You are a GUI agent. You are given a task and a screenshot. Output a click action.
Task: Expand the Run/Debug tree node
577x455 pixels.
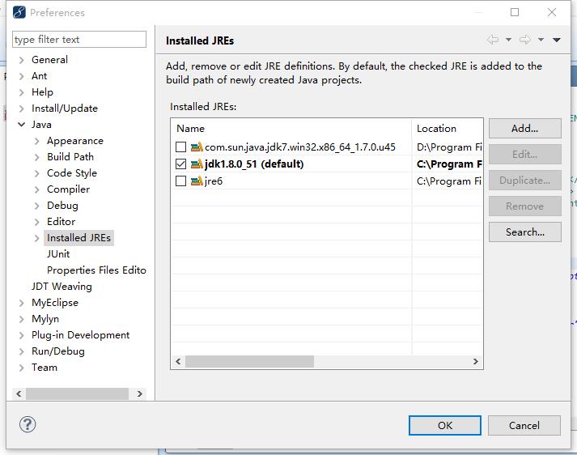tap(22, 351)
